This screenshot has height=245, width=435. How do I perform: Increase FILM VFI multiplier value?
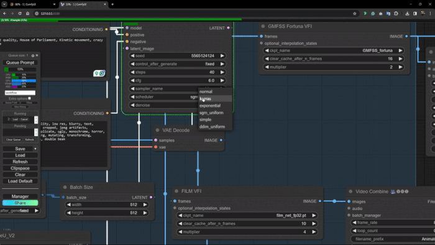(x=314, y=232)
